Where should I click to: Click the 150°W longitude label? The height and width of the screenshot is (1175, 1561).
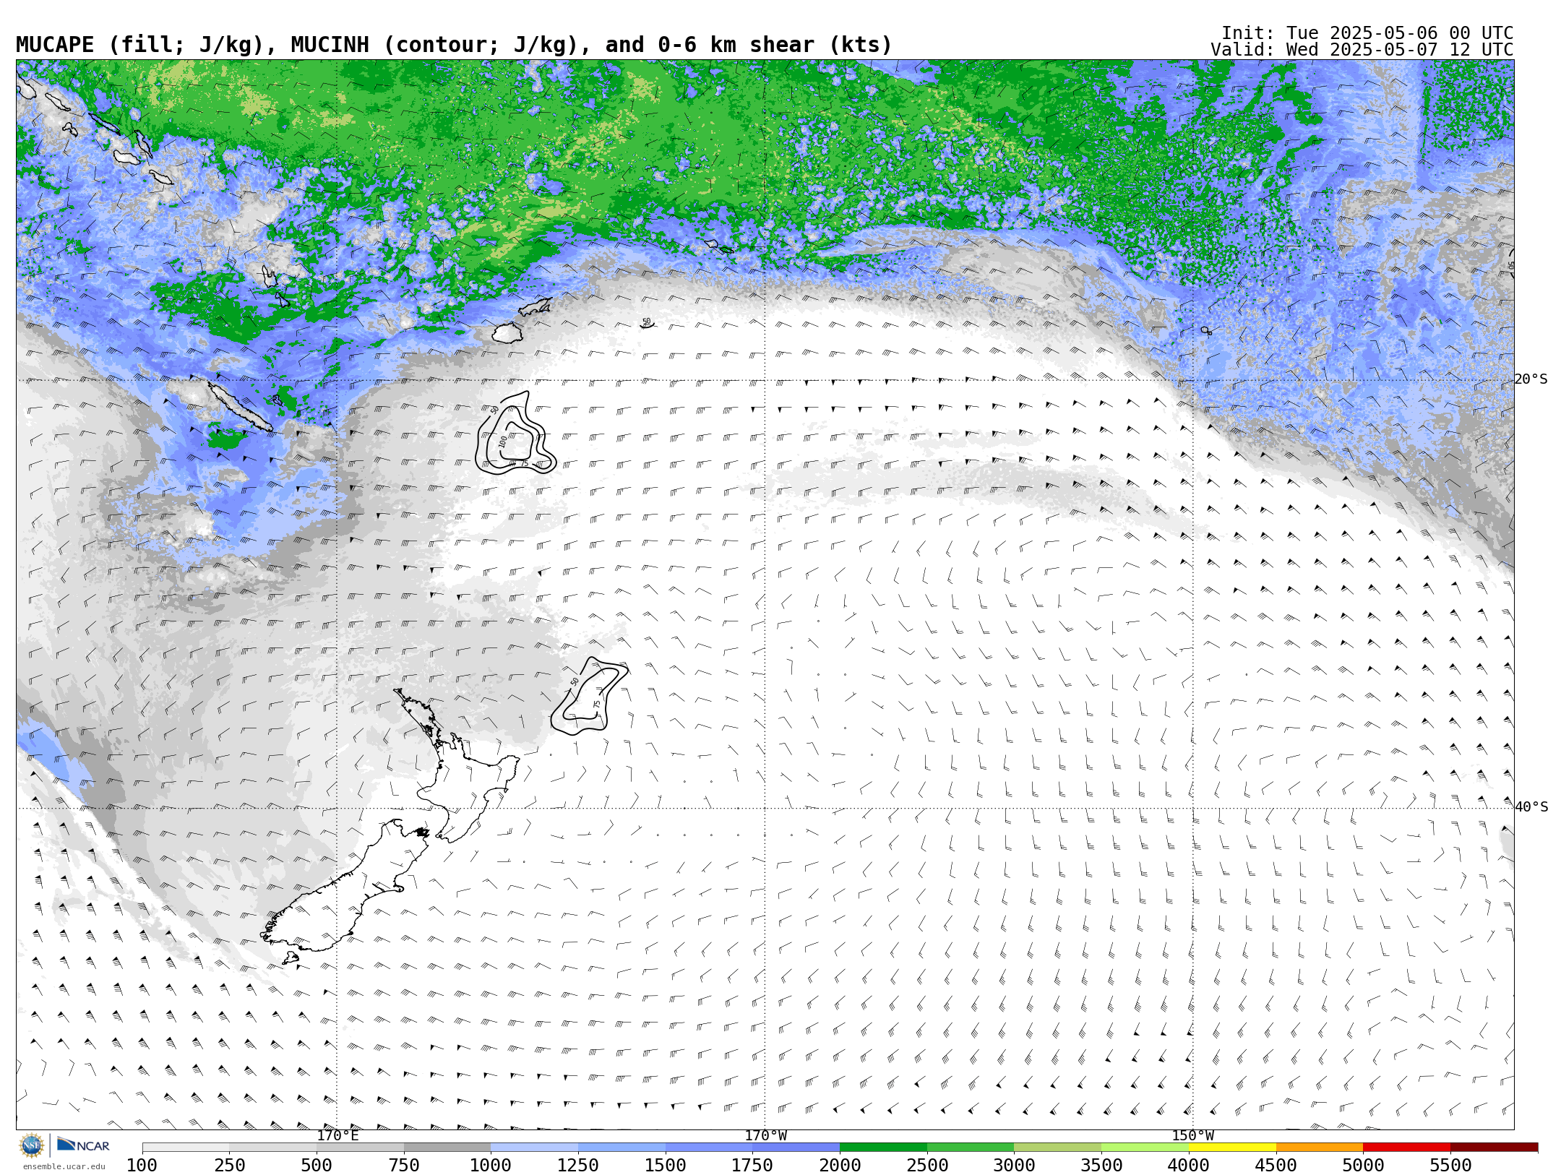click(1192, 1136)
